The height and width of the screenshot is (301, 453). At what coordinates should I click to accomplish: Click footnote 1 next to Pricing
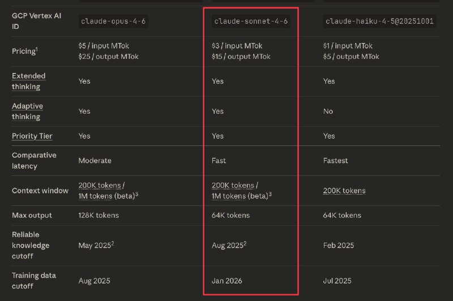point(37,49)
